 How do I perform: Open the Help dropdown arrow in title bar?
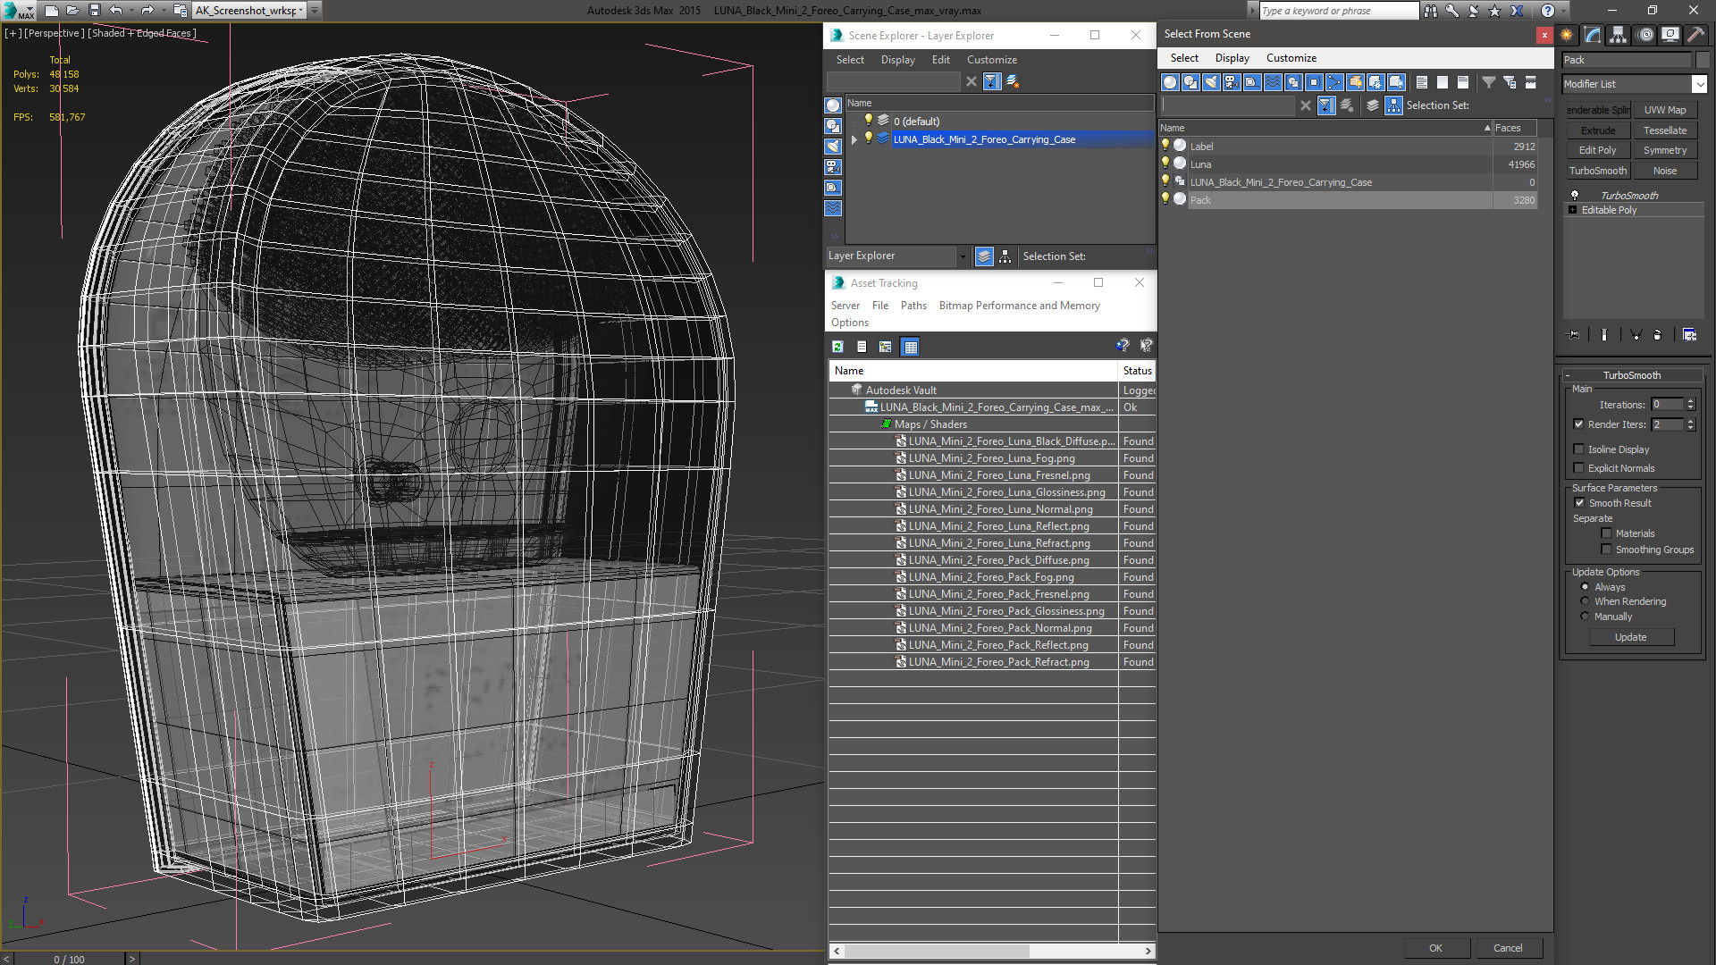coord(1563,11)
